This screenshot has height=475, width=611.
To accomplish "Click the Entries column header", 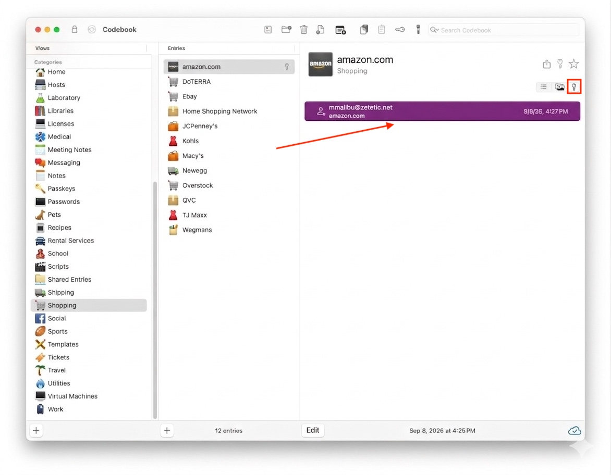I will 177,48.
